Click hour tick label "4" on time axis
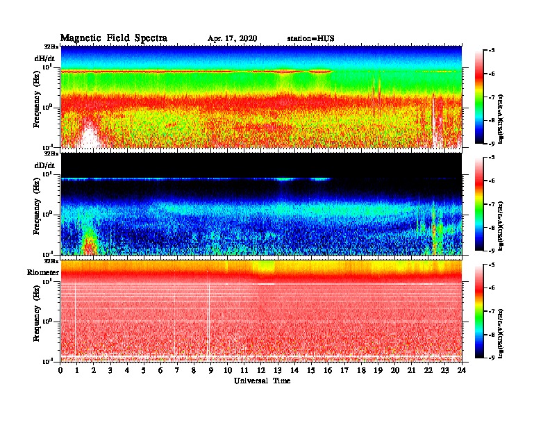This screenshot has height=425, width=550. [x=127, y=370]
